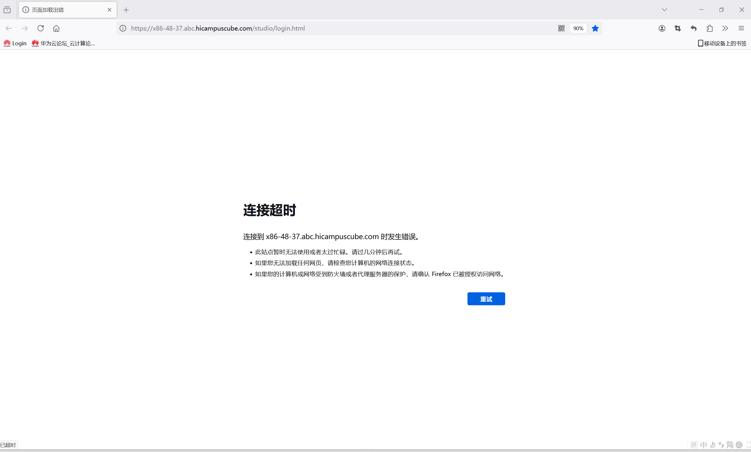Click the IME punctuation mode icon
751x452 pixels.
coord(721,445)
